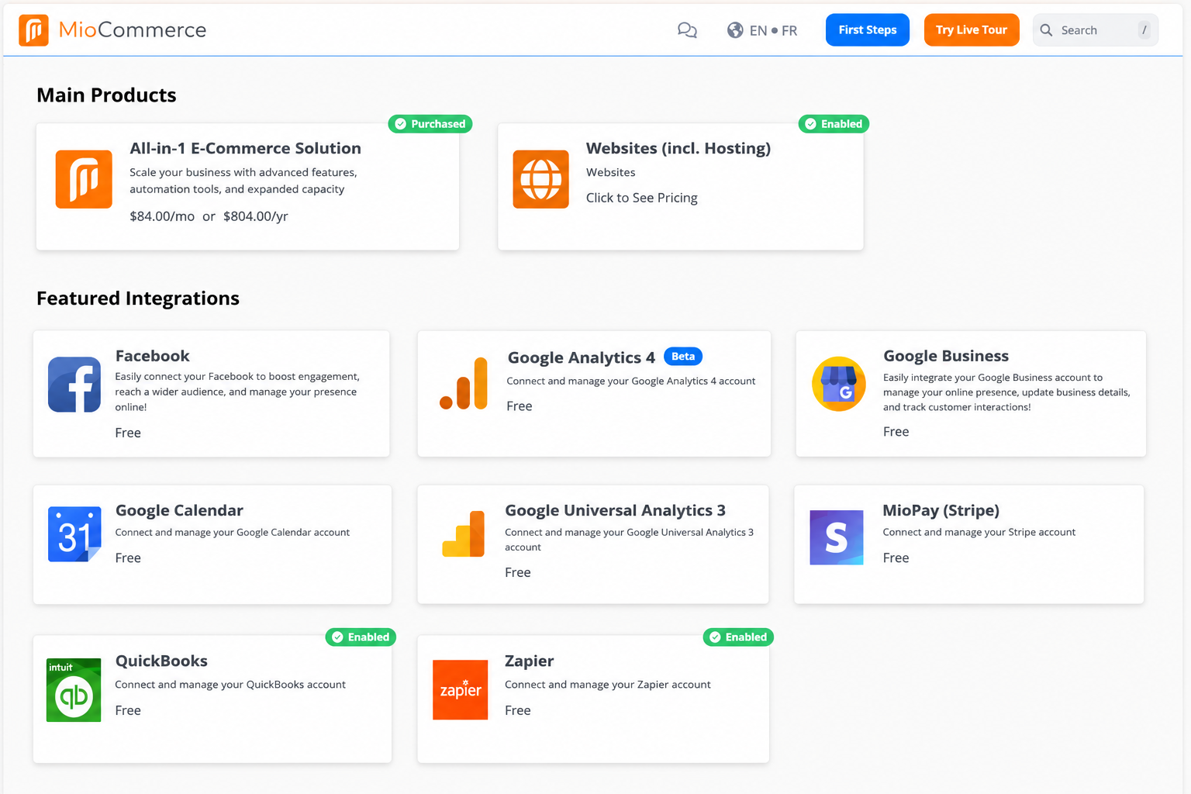1191x794 pixels.
Task: Click the Google Universal Analytics 3 icon
Action: [x=464, y=534]
